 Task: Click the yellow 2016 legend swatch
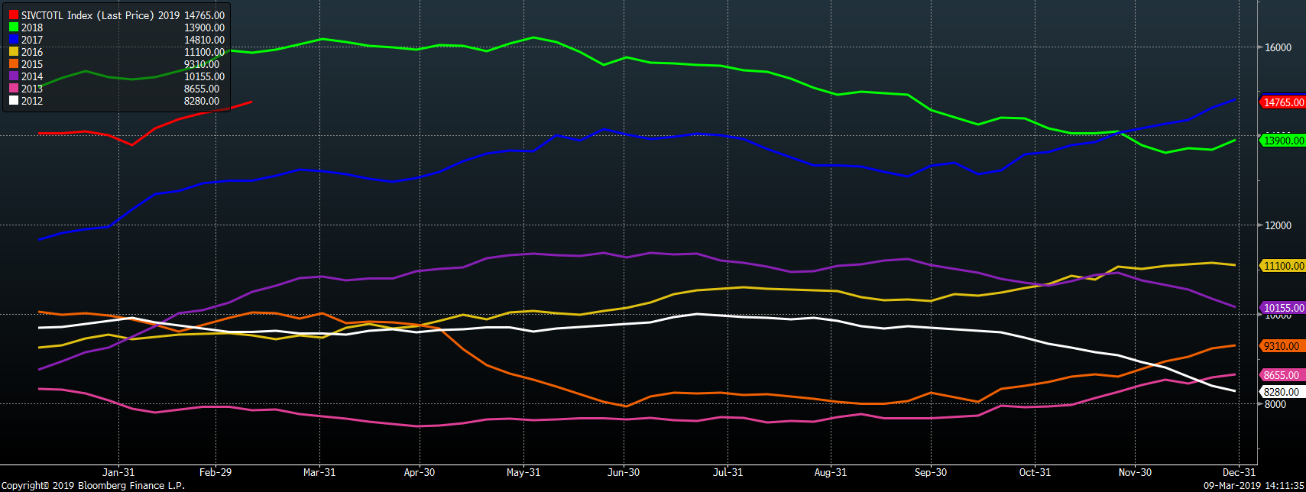tap(13, 52)
